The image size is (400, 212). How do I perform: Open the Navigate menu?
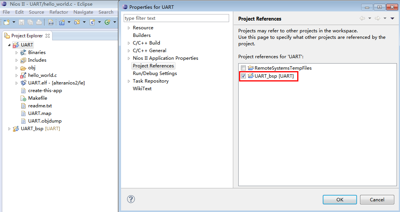point(83,12)
